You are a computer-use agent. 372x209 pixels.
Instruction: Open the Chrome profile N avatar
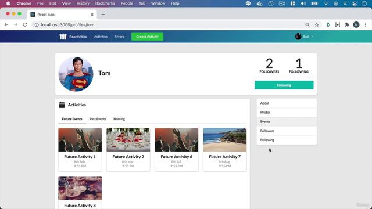pos(356,24)
